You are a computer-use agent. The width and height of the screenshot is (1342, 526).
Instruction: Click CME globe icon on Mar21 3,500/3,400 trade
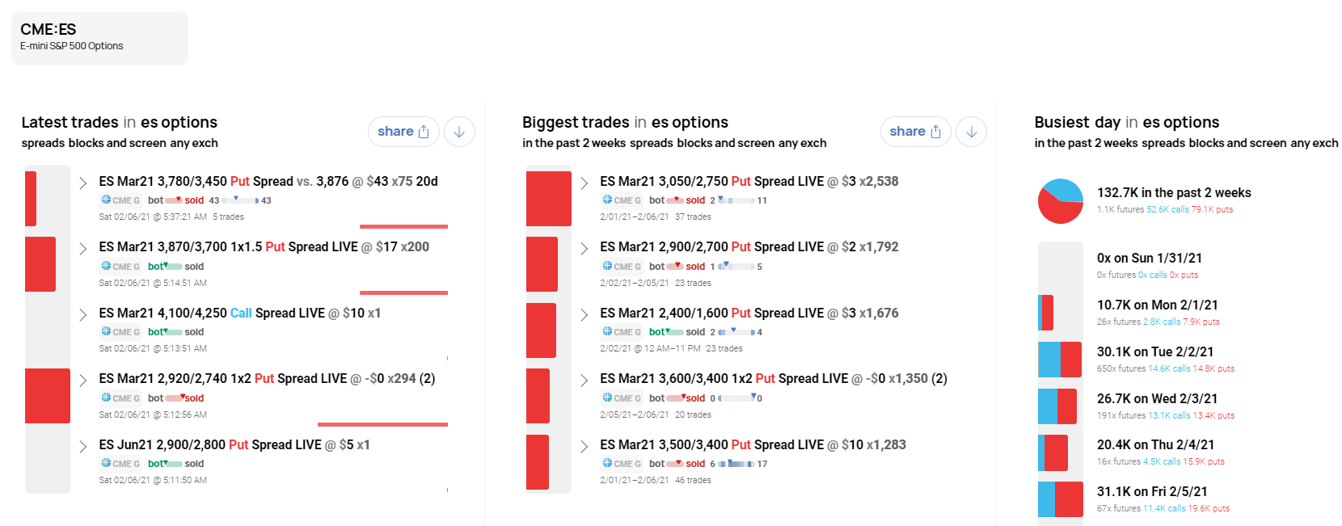tap(607, 463)
